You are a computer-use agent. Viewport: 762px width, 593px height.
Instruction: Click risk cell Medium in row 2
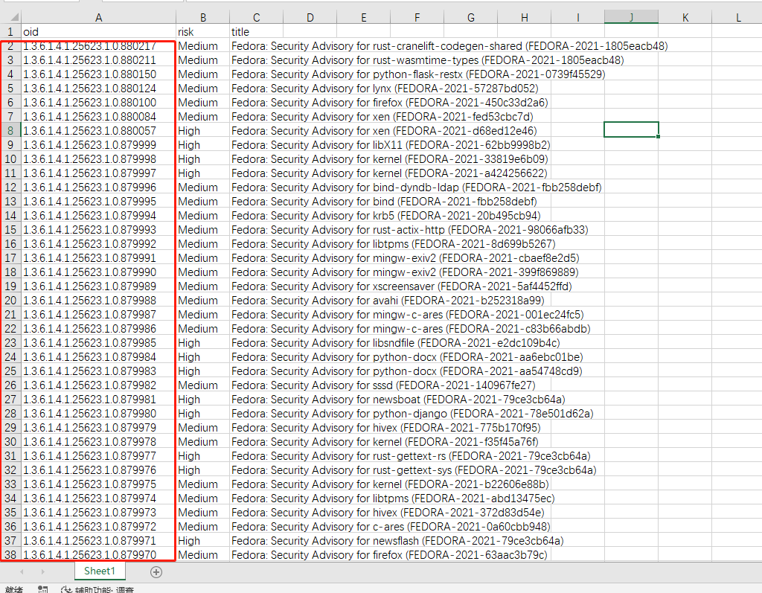[202, 45]
